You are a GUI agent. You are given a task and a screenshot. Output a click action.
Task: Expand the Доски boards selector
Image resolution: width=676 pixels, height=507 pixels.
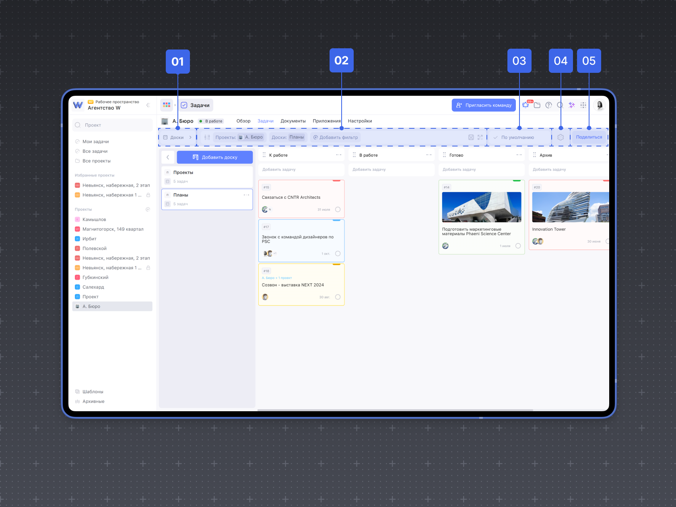[177, 137]
